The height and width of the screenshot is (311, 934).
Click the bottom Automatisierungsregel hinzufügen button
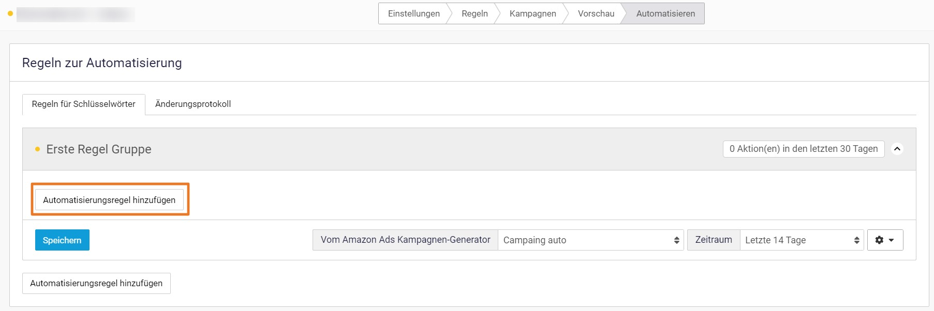(x=96, y=283)
